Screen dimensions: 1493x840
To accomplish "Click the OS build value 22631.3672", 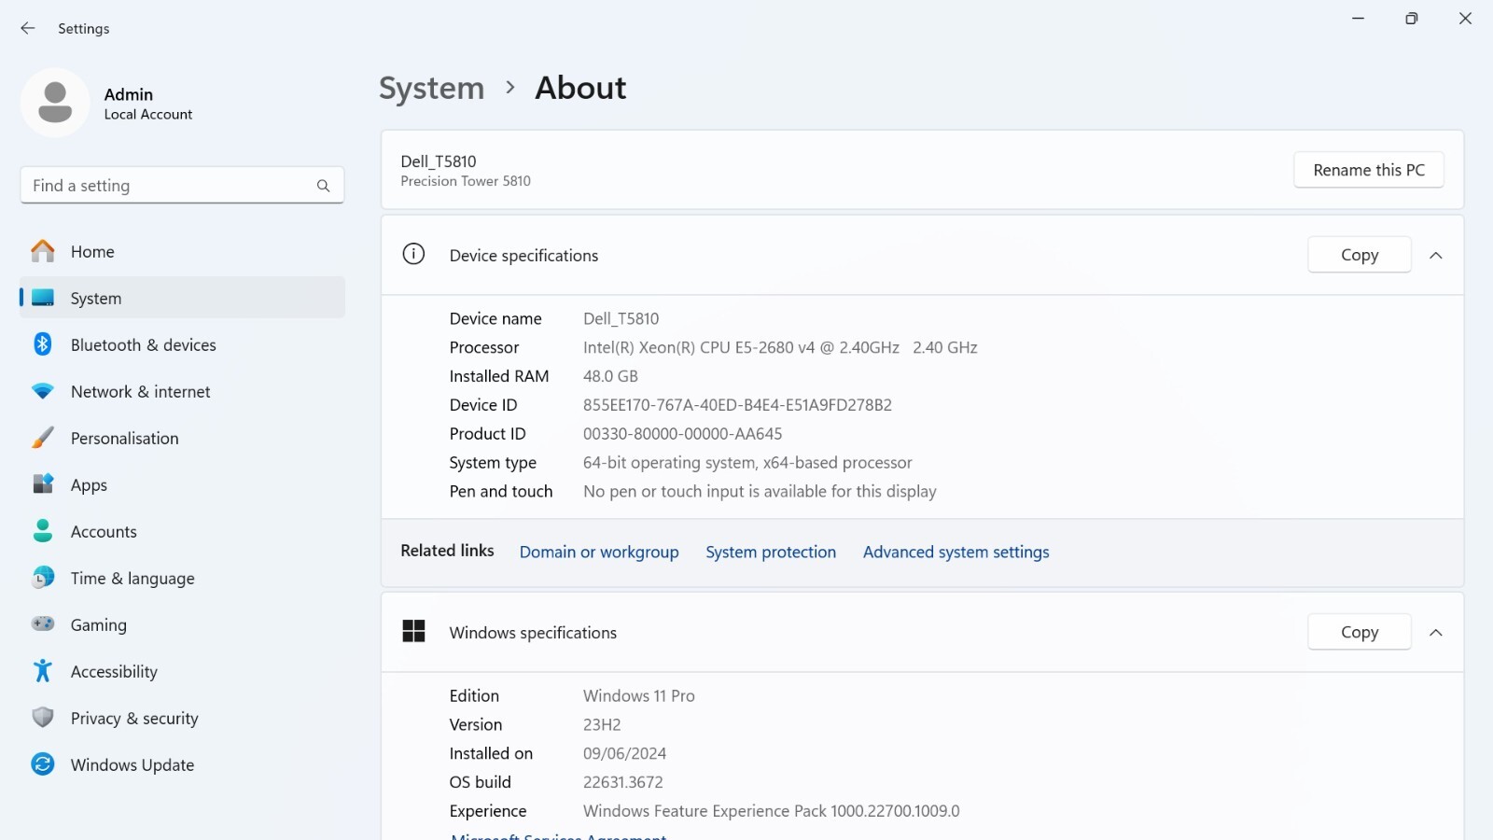I will pos(623,782).
